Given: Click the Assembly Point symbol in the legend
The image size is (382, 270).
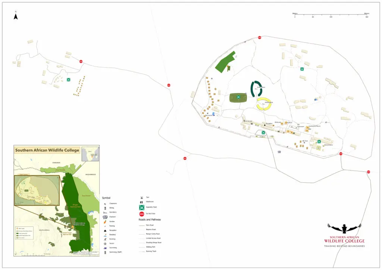Looking at the screenshot, I should point(142,208).
